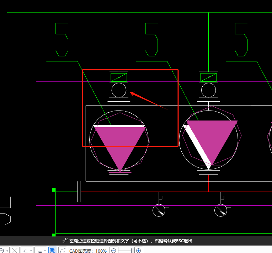Open the 3D view cube dropdown arrow
The height and width of the screenshot is (253, 272).
point(7,251)
